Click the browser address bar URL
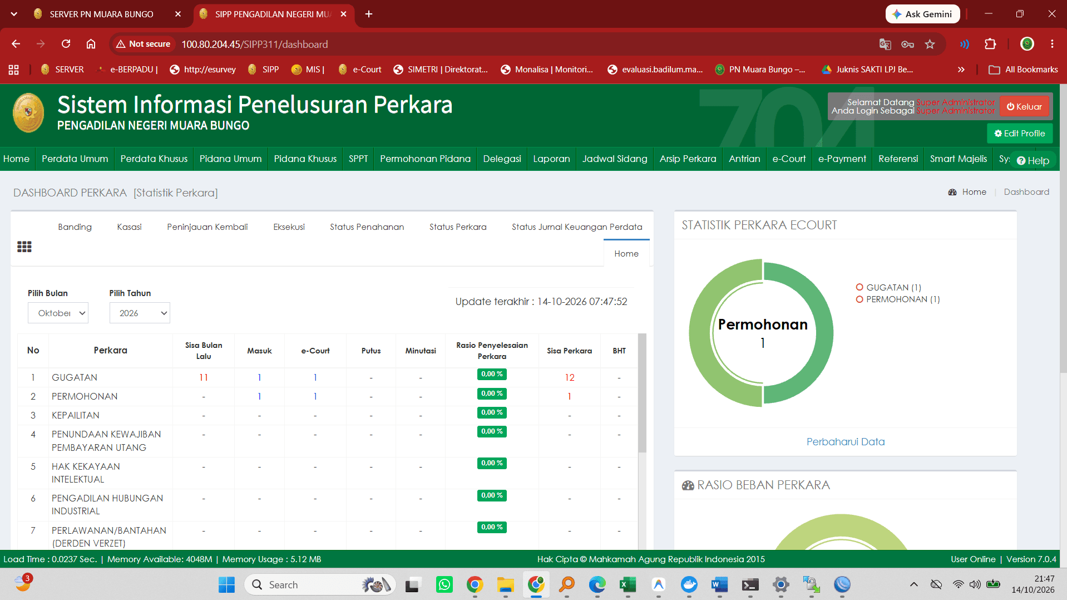 coord(255,44)
